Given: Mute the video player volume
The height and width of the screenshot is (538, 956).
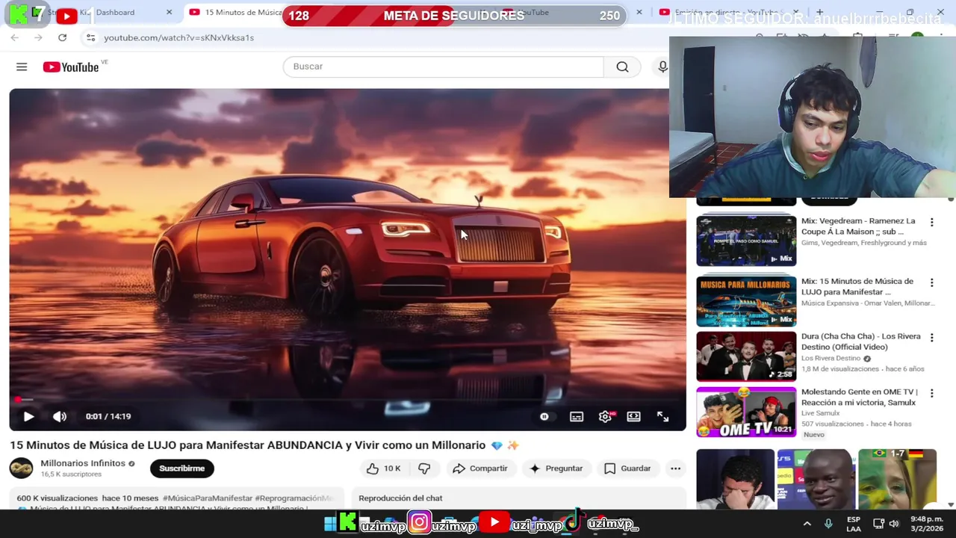Looking at the screenshot, I should click(x=60, y=416).
